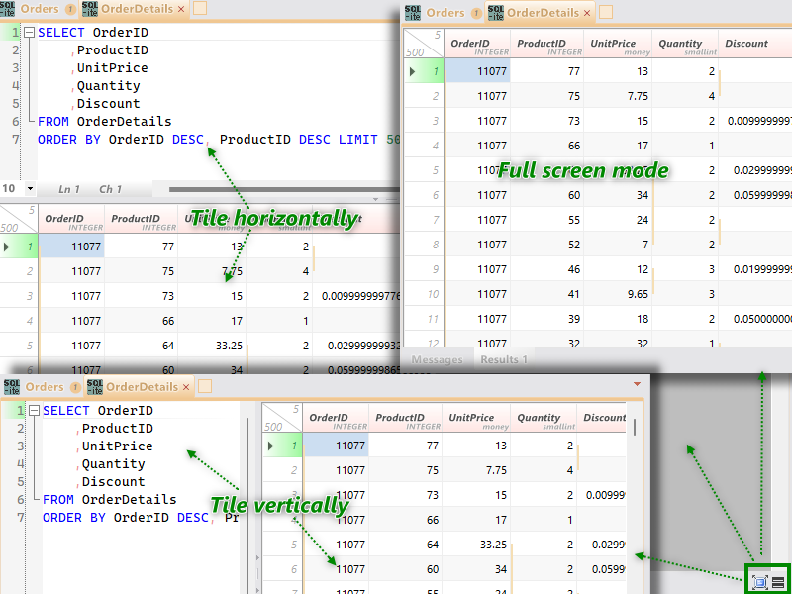Click OrderID column header in Full screen grid
The image size is (792, 594).
pos(477,44)
